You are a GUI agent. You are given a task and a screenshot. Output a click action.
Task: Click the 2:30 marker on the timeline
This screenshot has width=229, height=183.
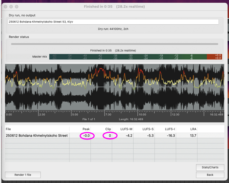click(42, 114)
